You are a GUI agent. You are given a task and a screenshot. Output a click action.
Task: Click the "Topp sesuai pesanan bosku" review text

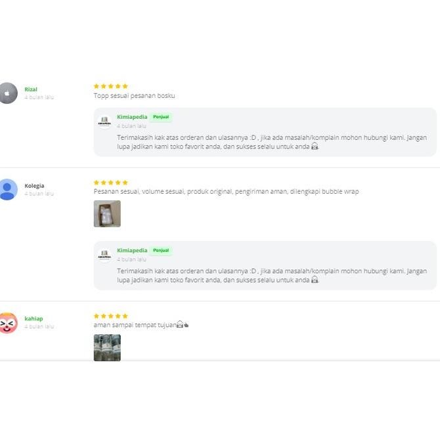coord(134,96)
